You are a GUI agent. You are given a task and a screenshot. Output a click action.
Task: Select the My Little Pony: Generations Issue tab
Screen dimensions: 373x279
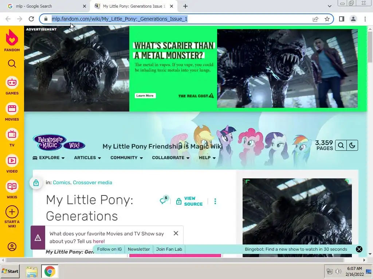point(134,6)
